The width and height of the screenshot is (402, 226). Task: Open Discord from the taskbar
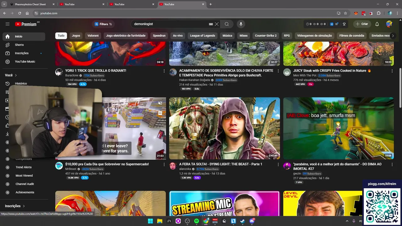click(252, 221)
